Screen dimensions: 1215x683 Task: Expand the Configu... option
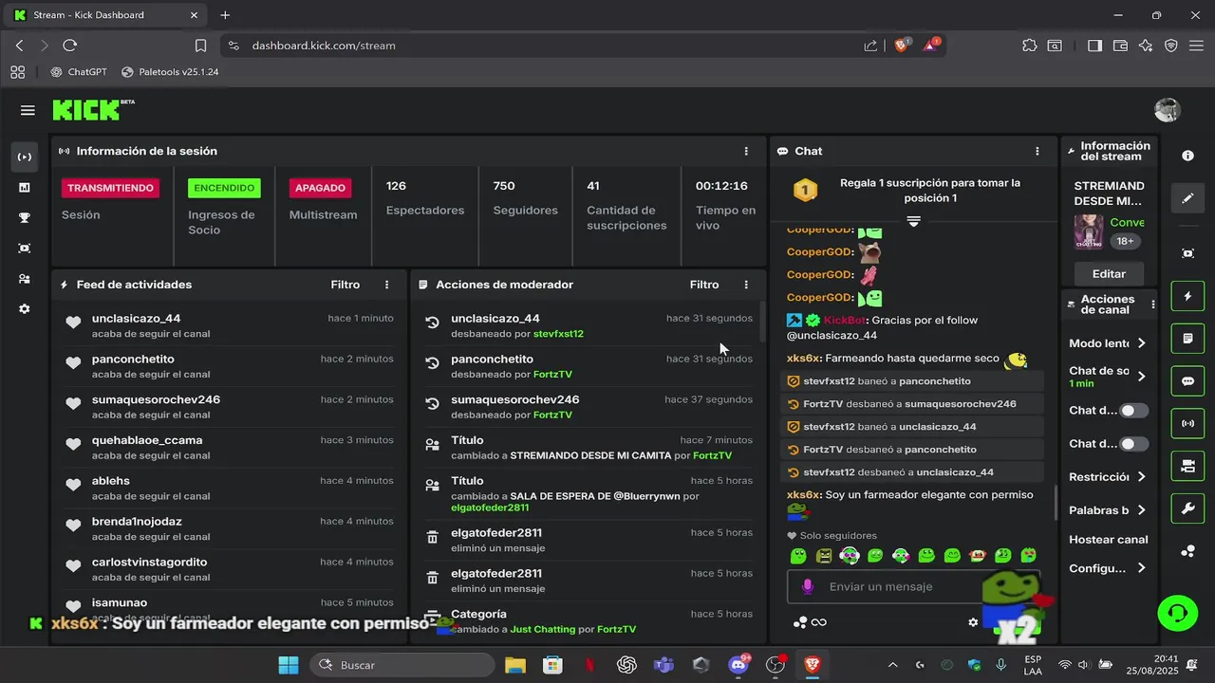pyautogui.click(x=1108, y=568)
